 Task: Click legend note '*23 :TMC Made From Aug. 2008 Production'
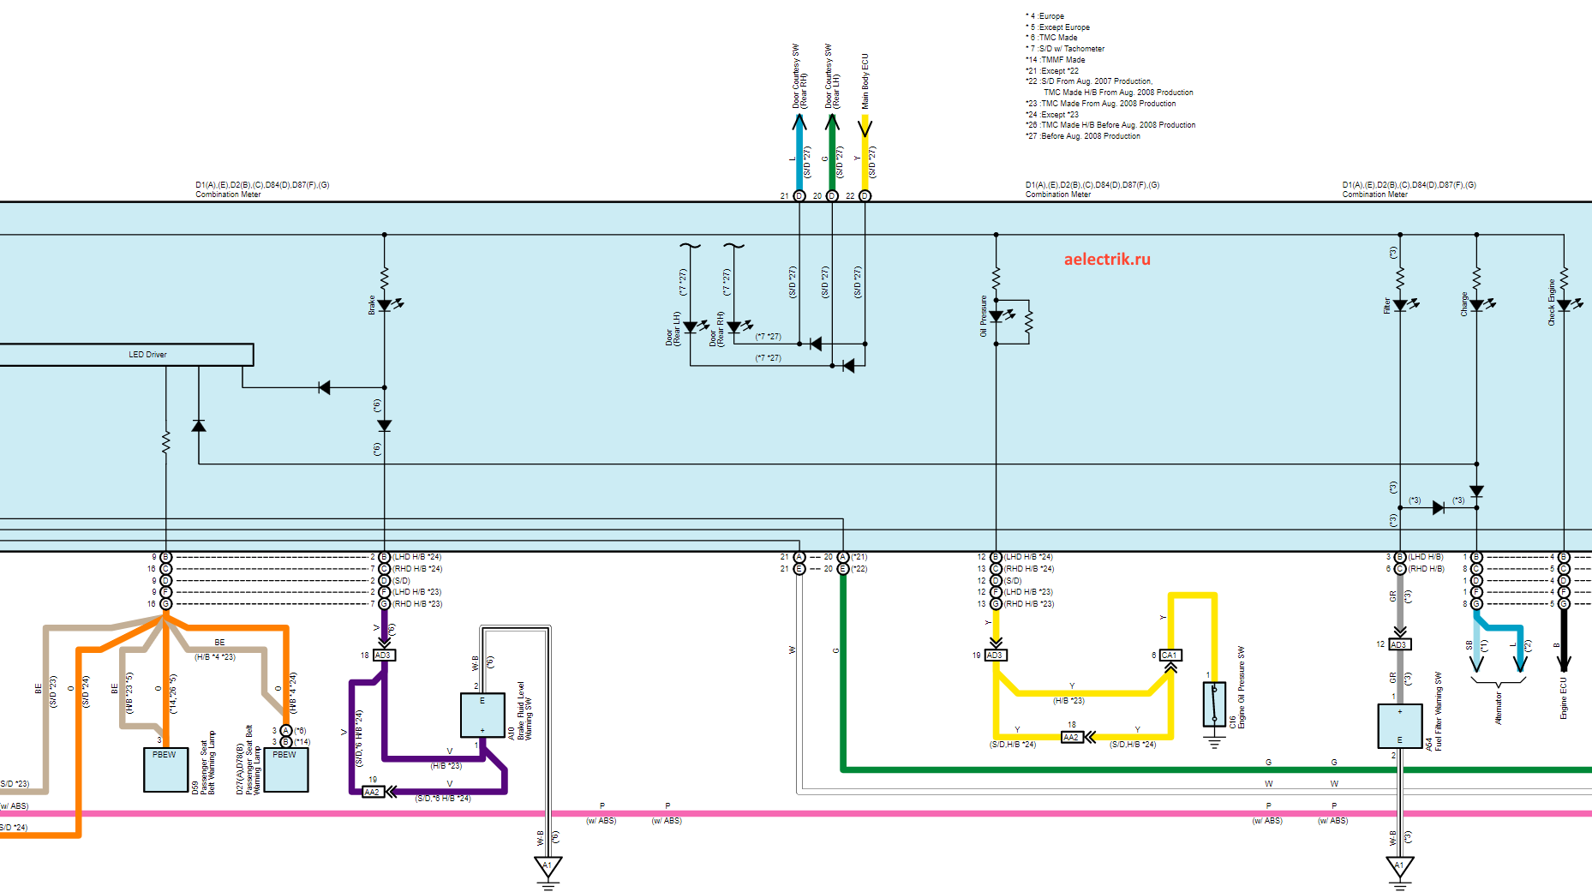click(1101, 104)
